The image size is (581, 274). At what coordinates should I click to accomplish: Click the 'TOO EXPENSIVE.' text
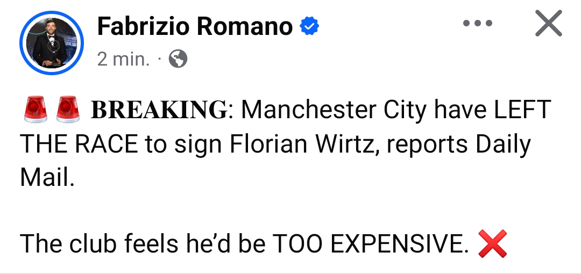click(x=371, y=244)
